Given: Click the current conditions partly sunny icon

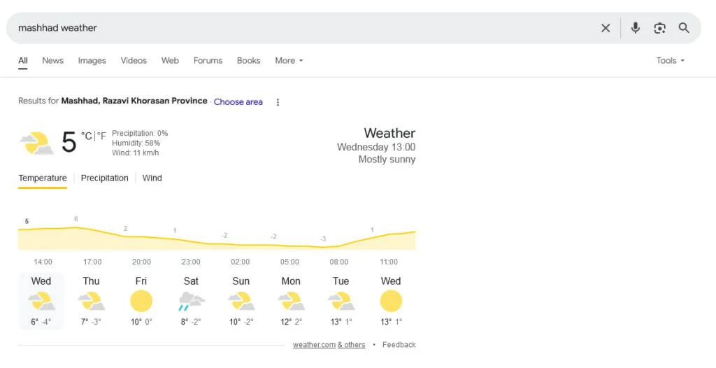Looking at the screenshot, I should [36, 143].
